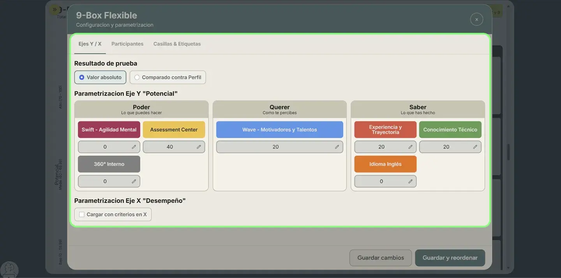The width and height of the screenshot is (561, 278).
Task: Click the orange Idioma Inglés tile
Action: click(x=385, y=164)
